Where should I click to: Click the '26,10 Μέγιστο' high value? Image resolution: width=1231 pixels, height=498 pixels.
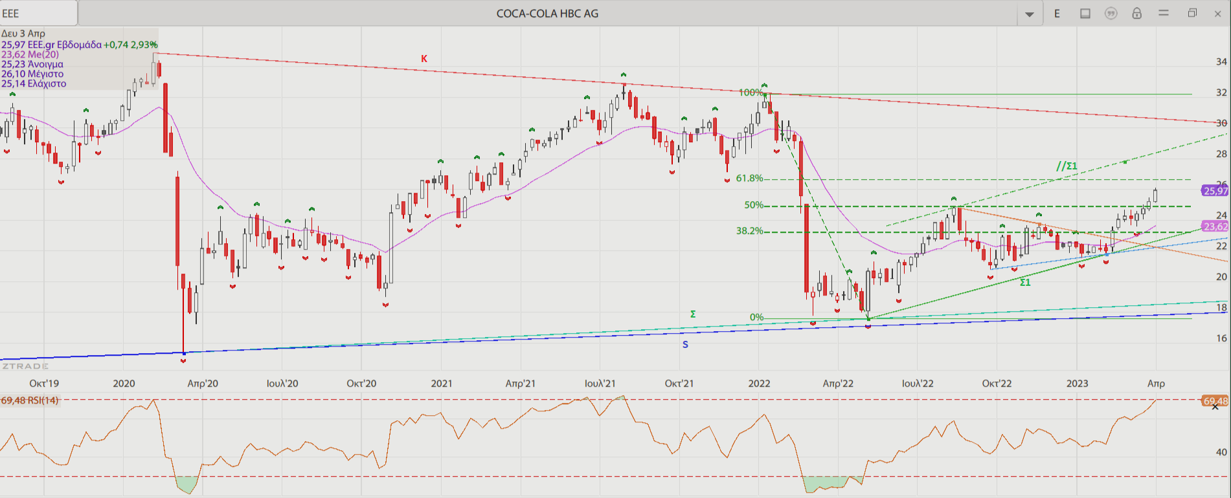click(x=32, y=74)
